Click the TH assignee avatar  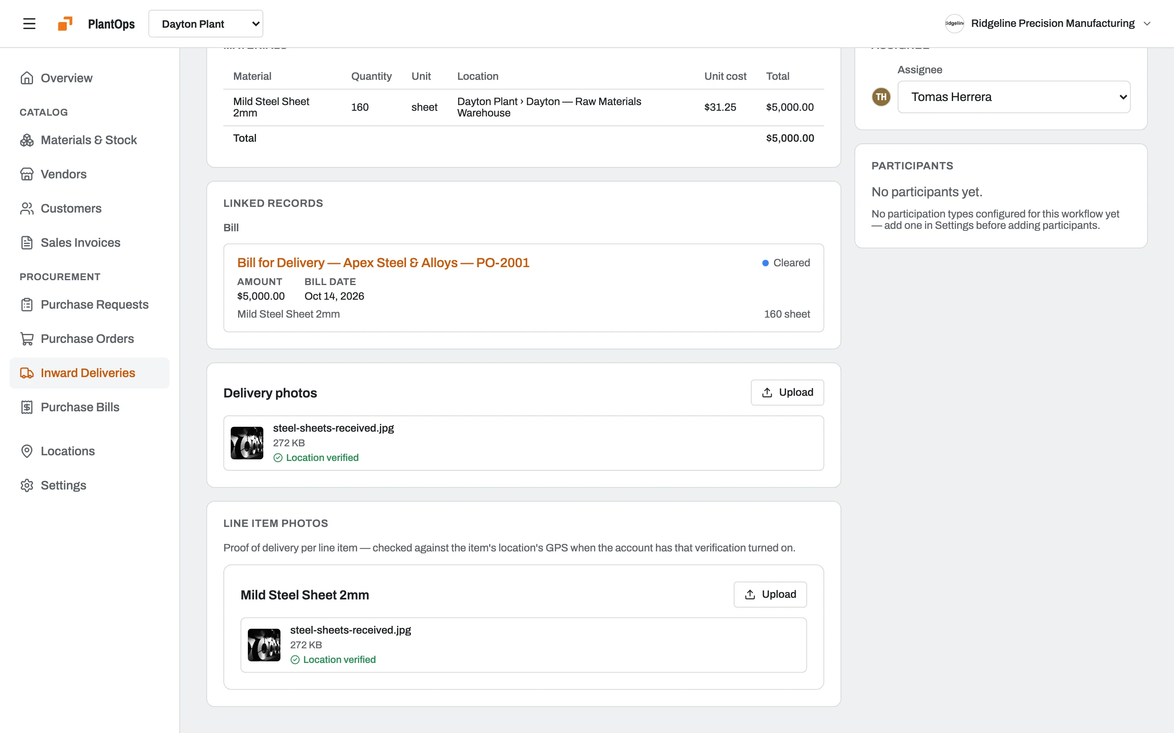tap(881, 97)
